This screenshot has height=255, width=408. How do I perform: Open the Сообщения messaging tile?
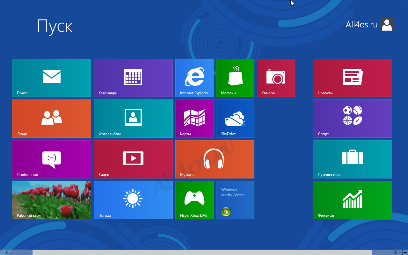tap(52, 159)
